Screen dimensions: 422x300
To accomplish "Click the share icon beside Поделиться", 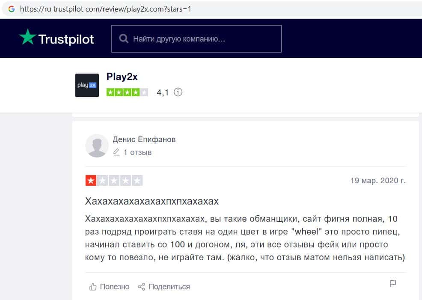I will pyautogui.click(x=142, y=287).
